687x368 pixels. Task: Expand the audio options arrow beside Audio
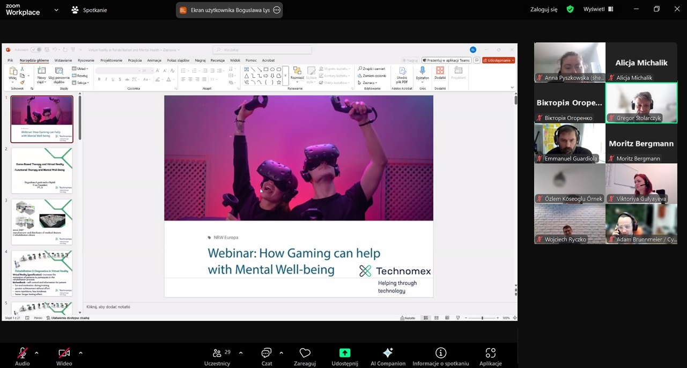point(36,353)
